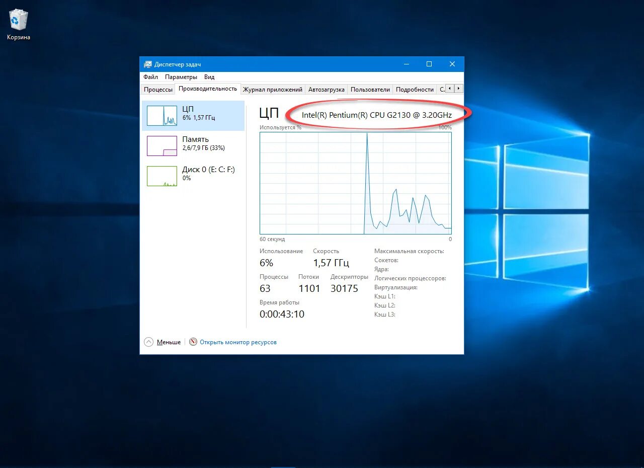This screenshot has width=644, height=468.
Task: Switch to the Пользователи tab
Action: click(x=370, y=90)
